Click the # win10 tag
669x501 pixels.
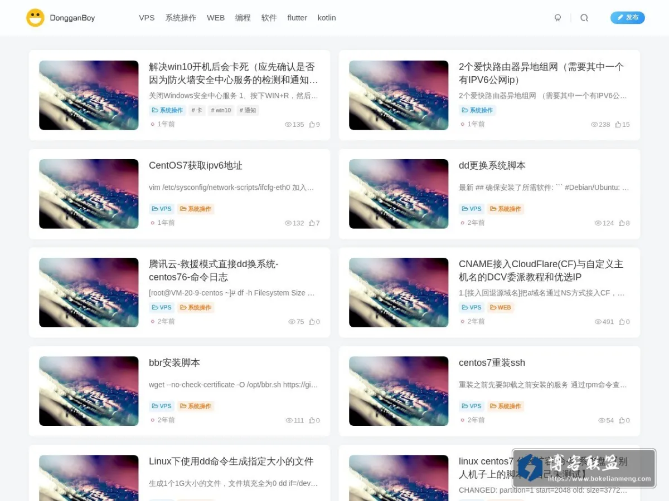[x=221, y=110]
